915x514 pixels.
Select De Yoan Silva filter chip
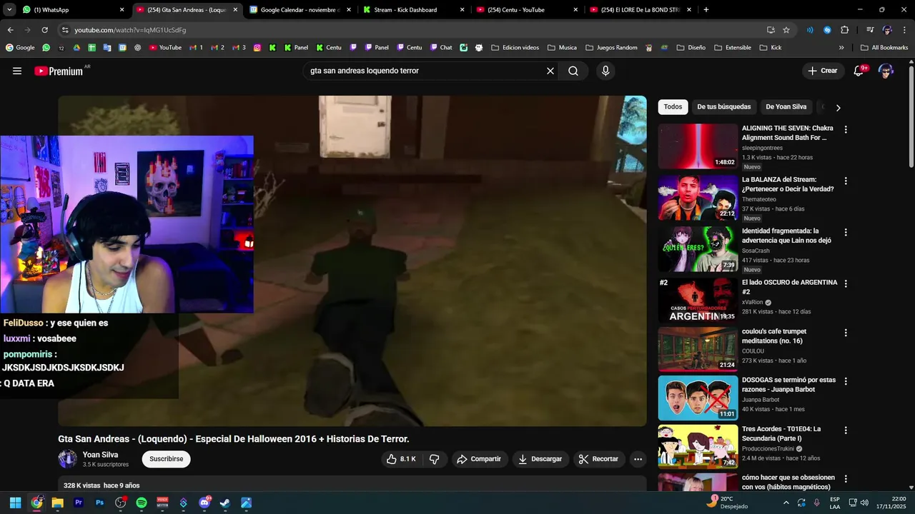click(786, 107)
